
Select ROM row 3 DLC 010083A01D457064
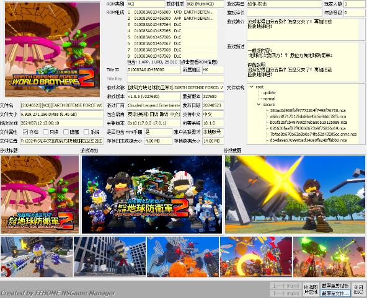click(171, 25)
